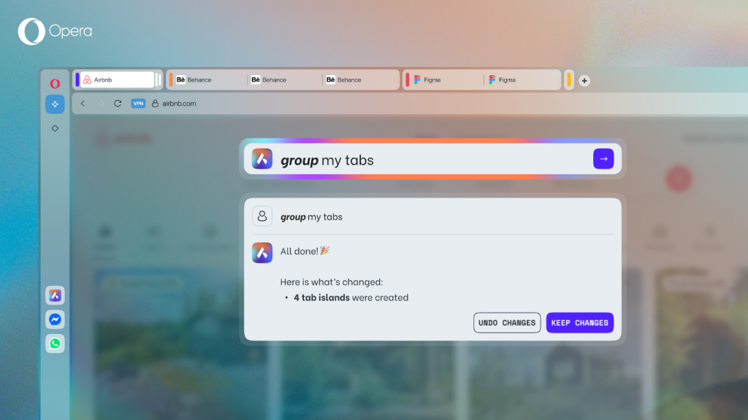748x420 pixels.
Task: Open a new tab with plus button
Action: (584, 81)
